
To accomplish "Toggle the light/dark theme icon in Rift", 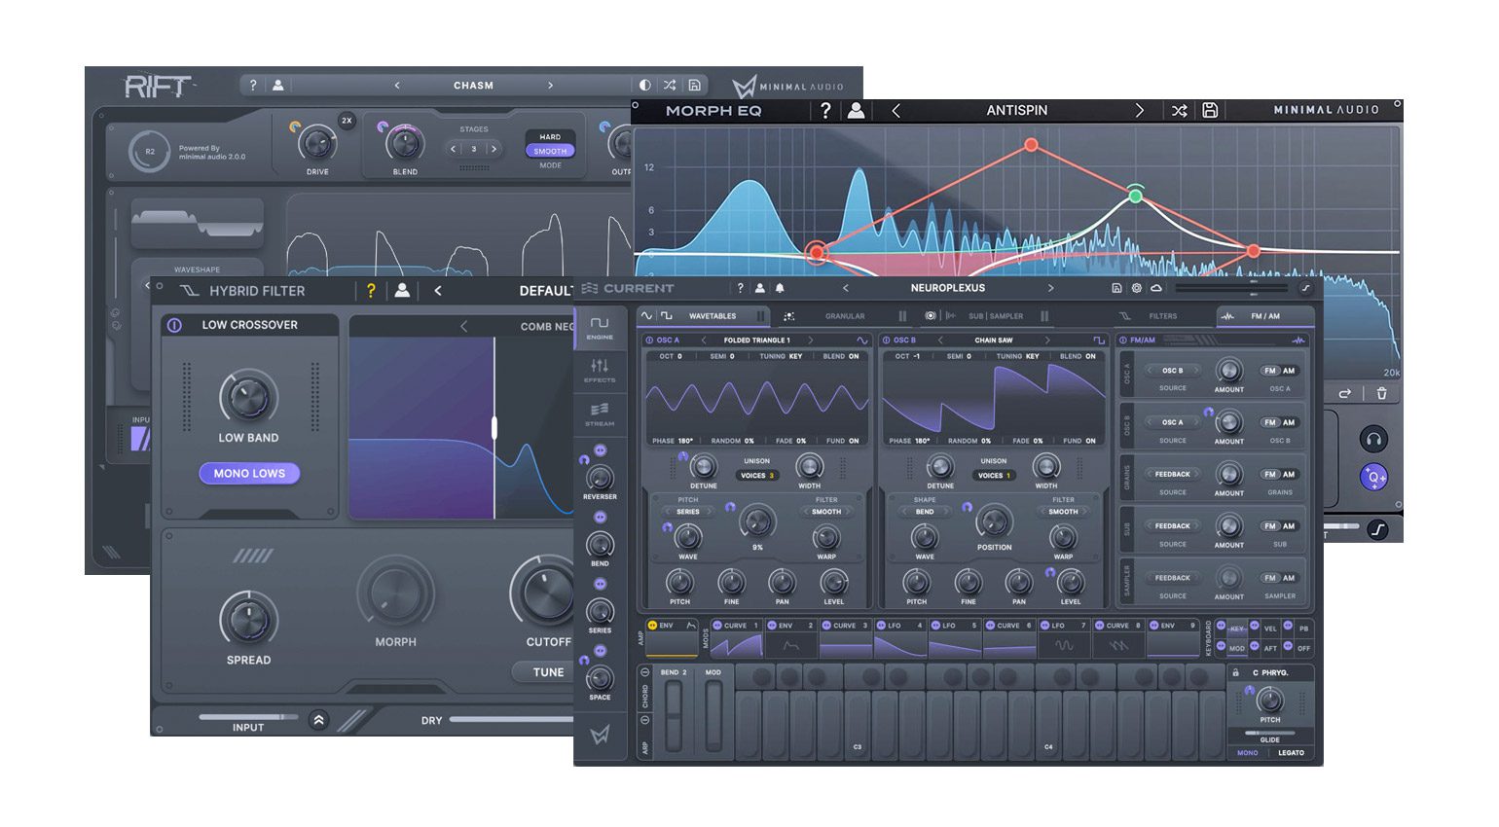I will pos(644,86).
